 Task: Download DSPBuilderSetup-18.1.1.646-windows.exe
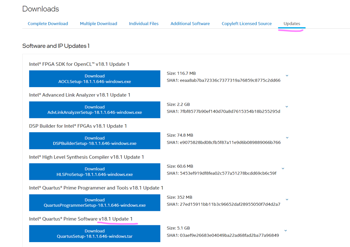tap(95, 141)
